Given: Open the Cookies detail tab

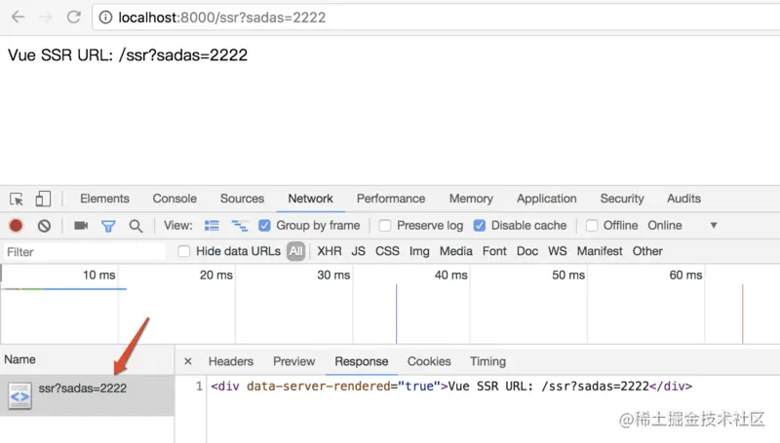Looking at the screenshot, I should (x=429, y=361).
